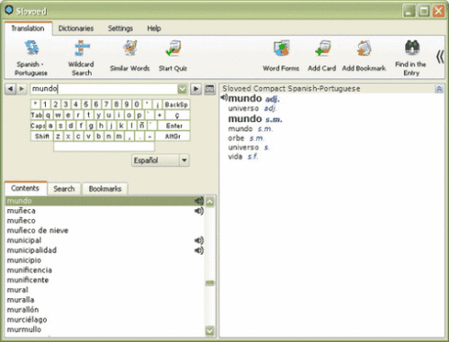Open Help tab
This screenshot has height=342, width=449.
coord(154,29)
